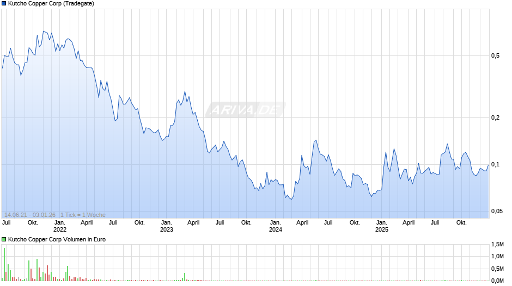Click the tallest green volume bar at chart start
The image size is (512, 286).
click(4, 264)
